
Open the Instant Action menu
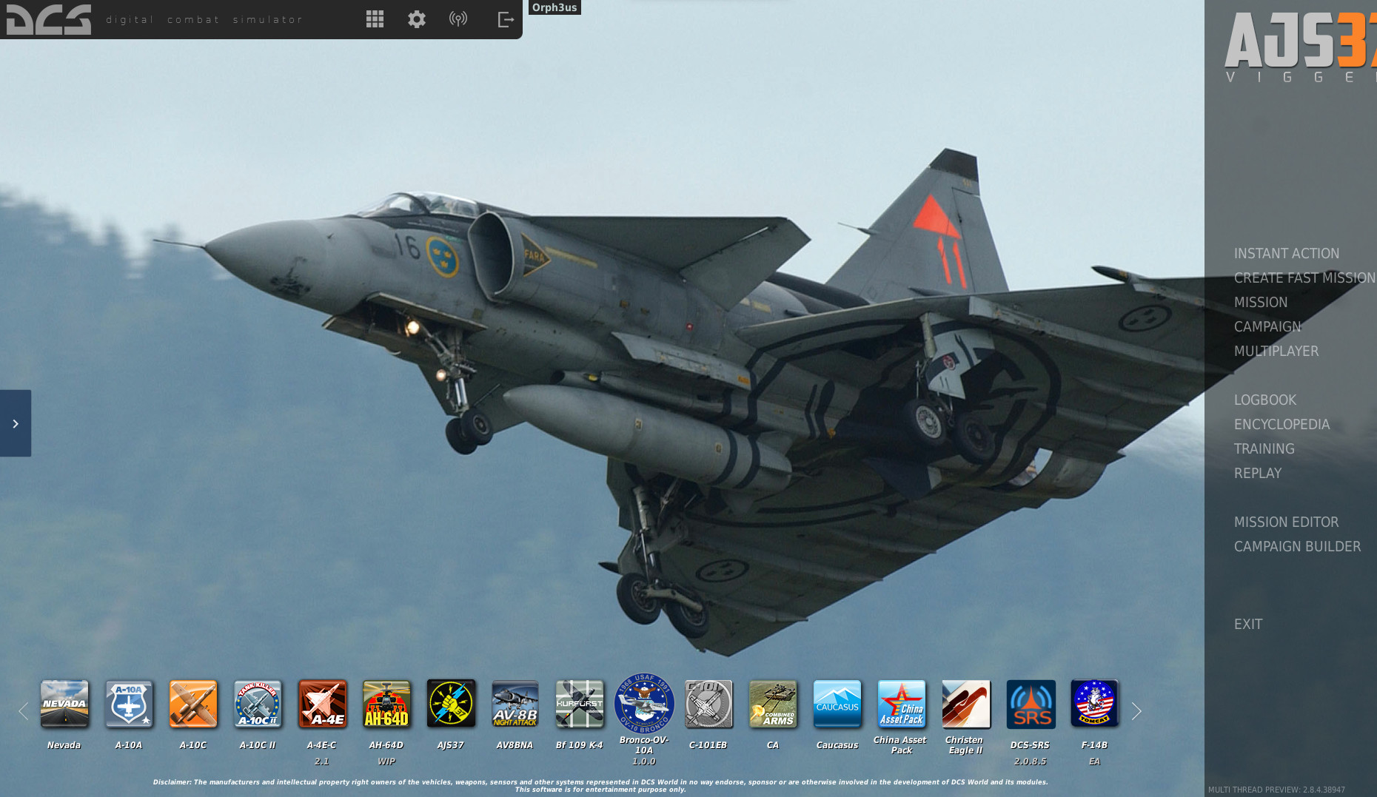pyautogui.click(x=1286, y=254)
